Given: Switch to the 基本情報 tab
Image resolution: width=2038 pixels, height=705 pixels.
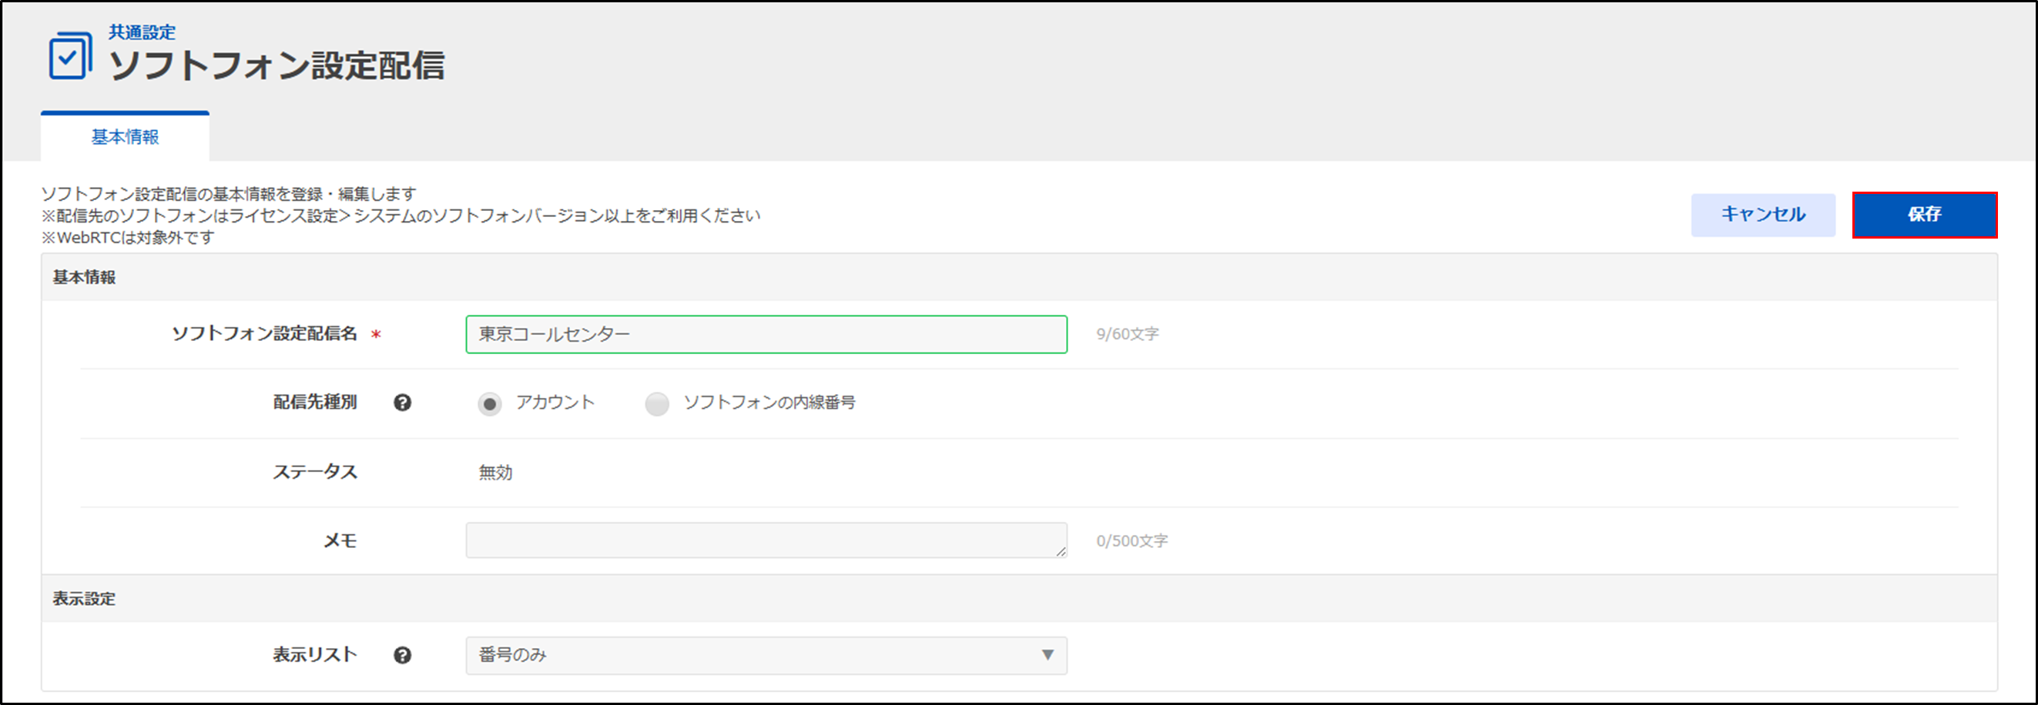Looking at the screenshot, I should point(125,138).
